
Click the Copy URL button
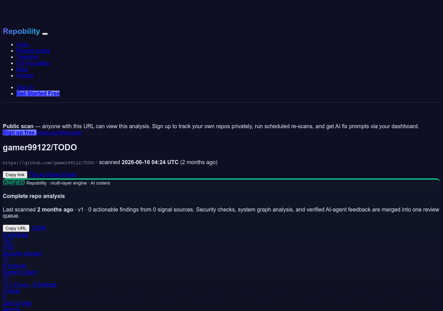16,228
